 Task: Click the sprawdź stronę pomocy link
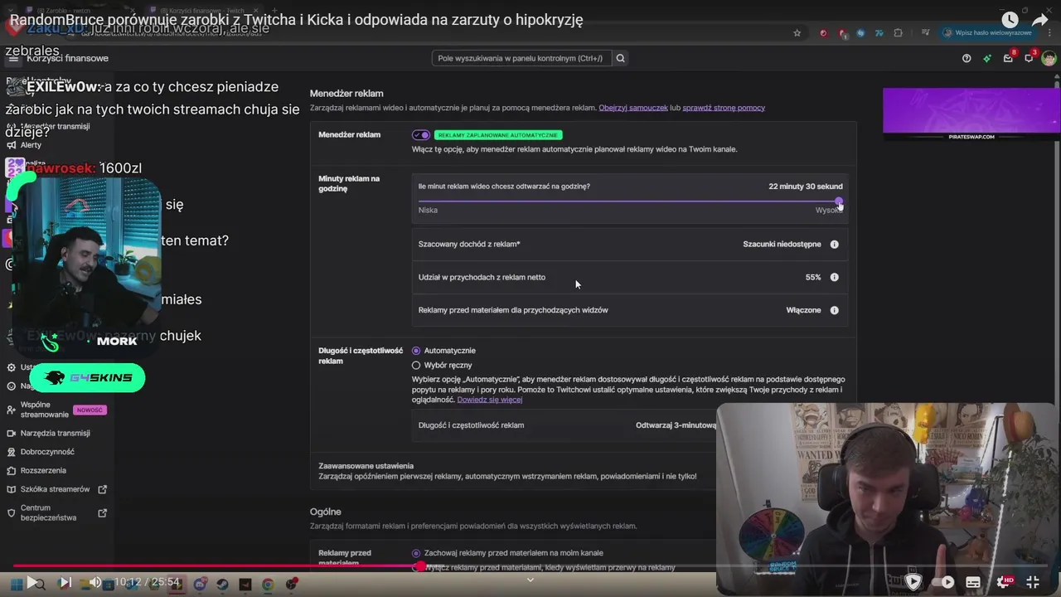[x=724, y=108]
